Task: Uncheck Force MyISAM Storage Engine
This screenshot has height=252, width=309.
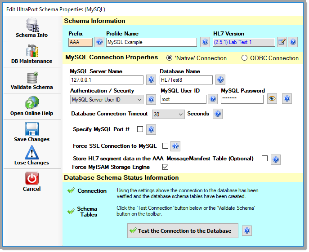Action: pyautogui.click(x=165, y=167)
